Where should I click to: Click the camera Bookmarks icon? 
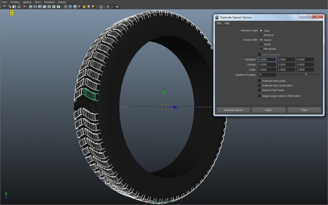coord(14,7)
